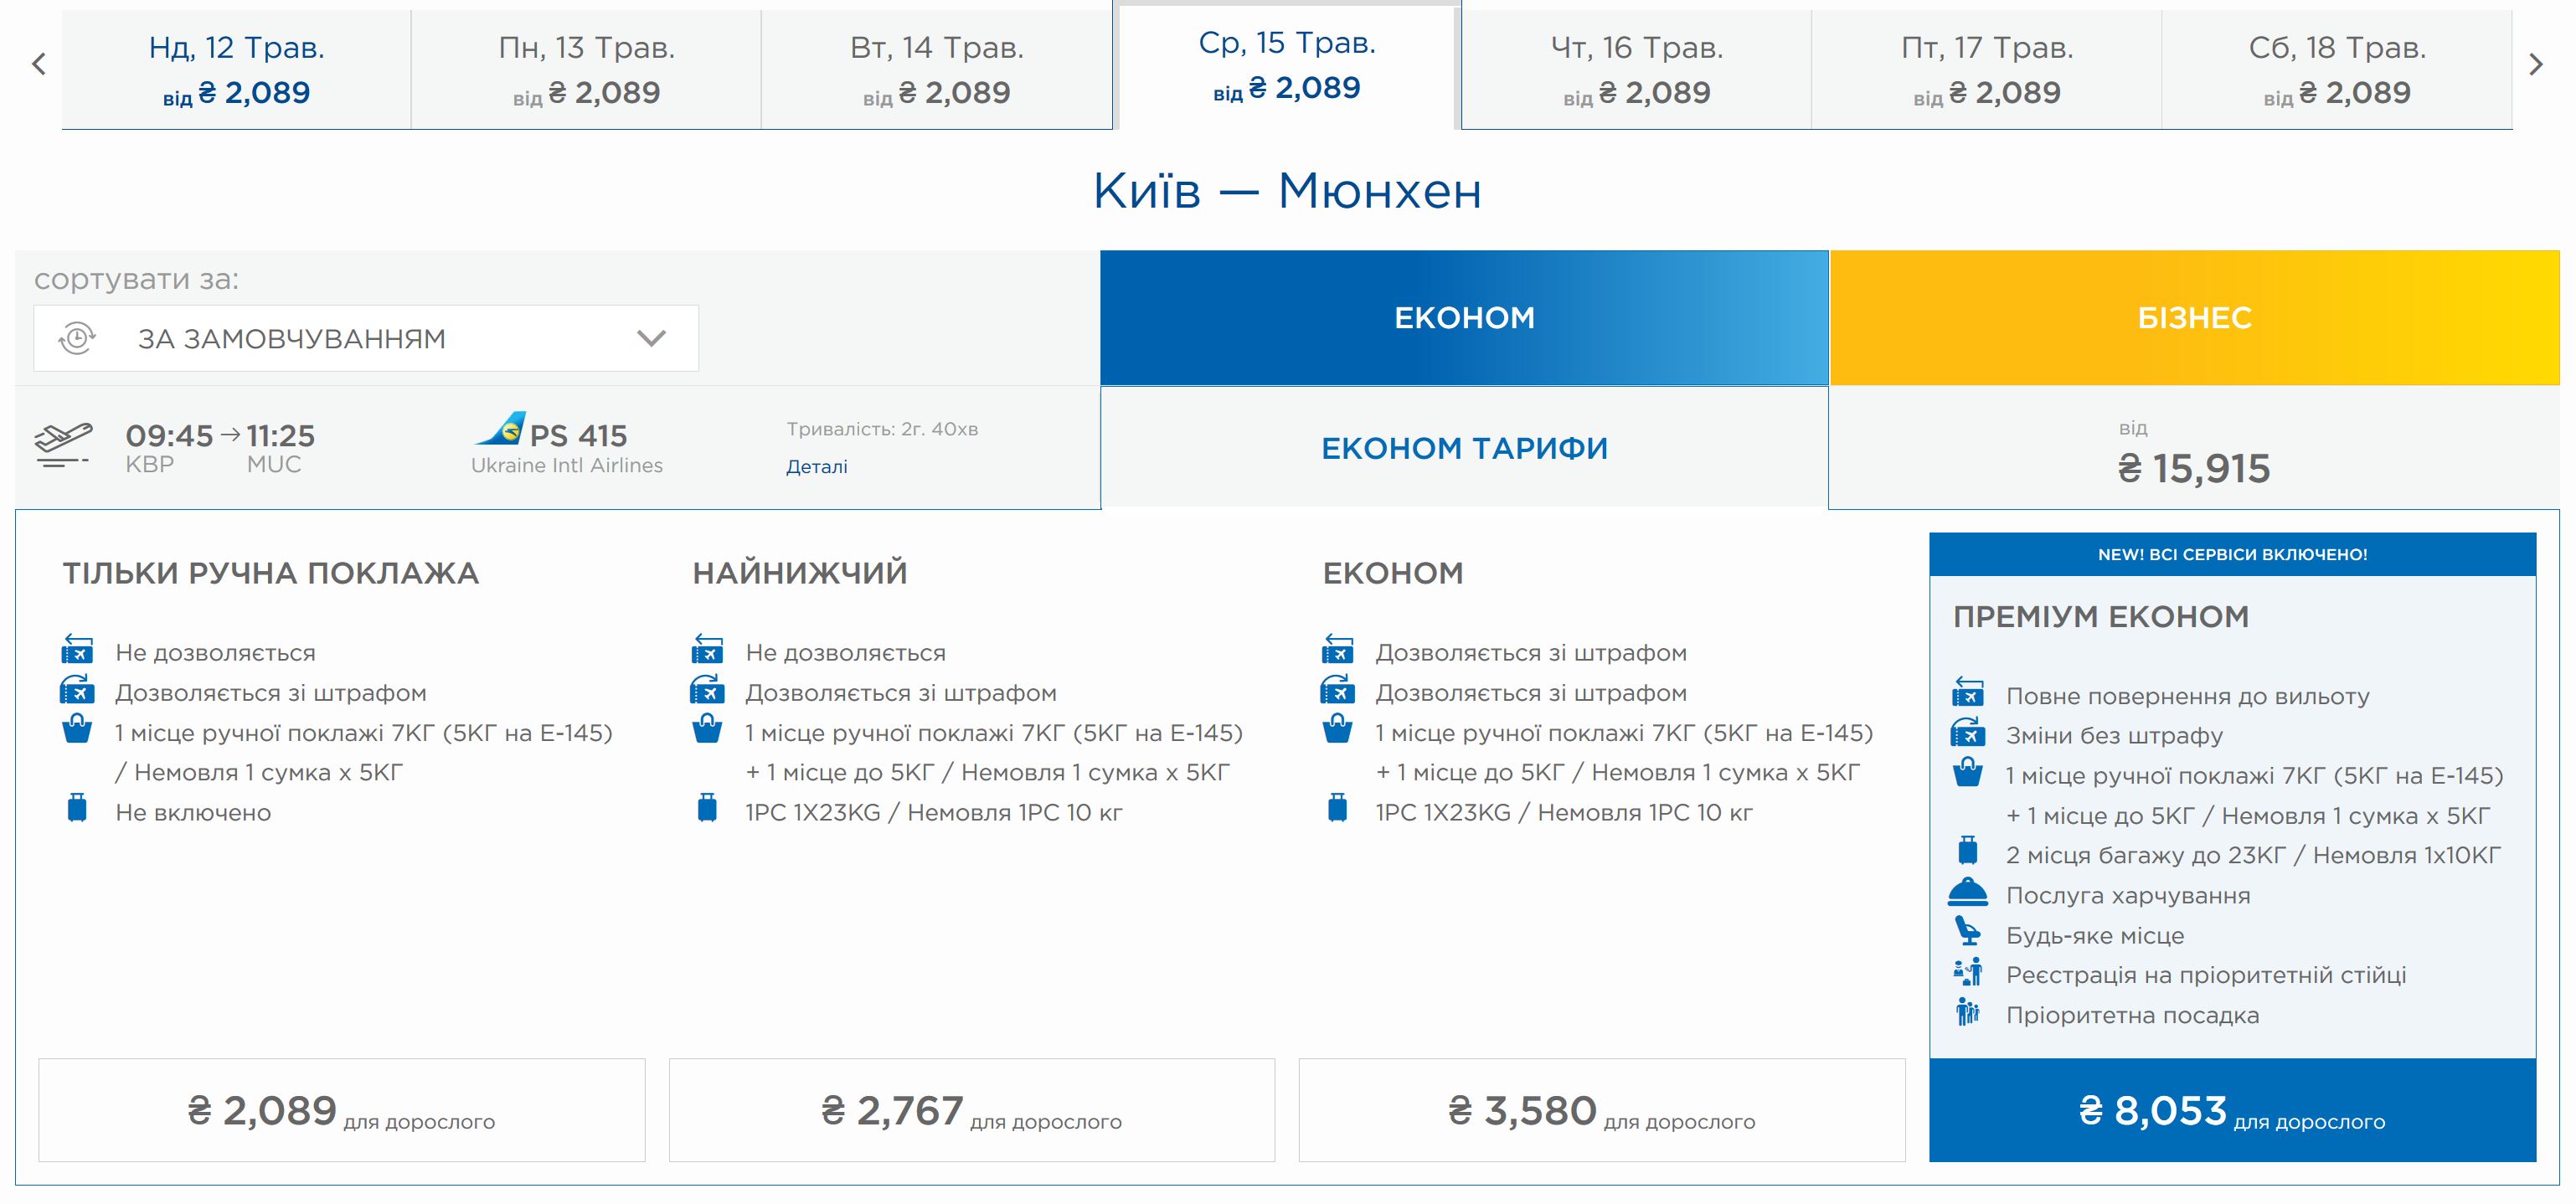The width and height of the screenshot is (2576, 1204).
Task: Click the meal service icon in Преміум Економ
Action: pos(1967,892)
